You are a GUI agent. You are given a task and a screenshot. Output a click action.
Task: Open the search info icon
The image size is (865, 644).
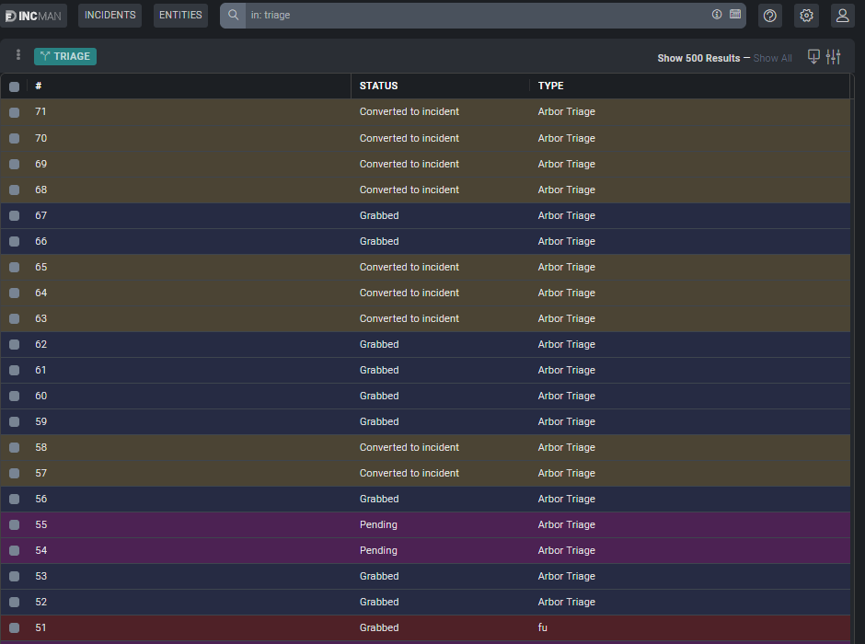(717, 15)
